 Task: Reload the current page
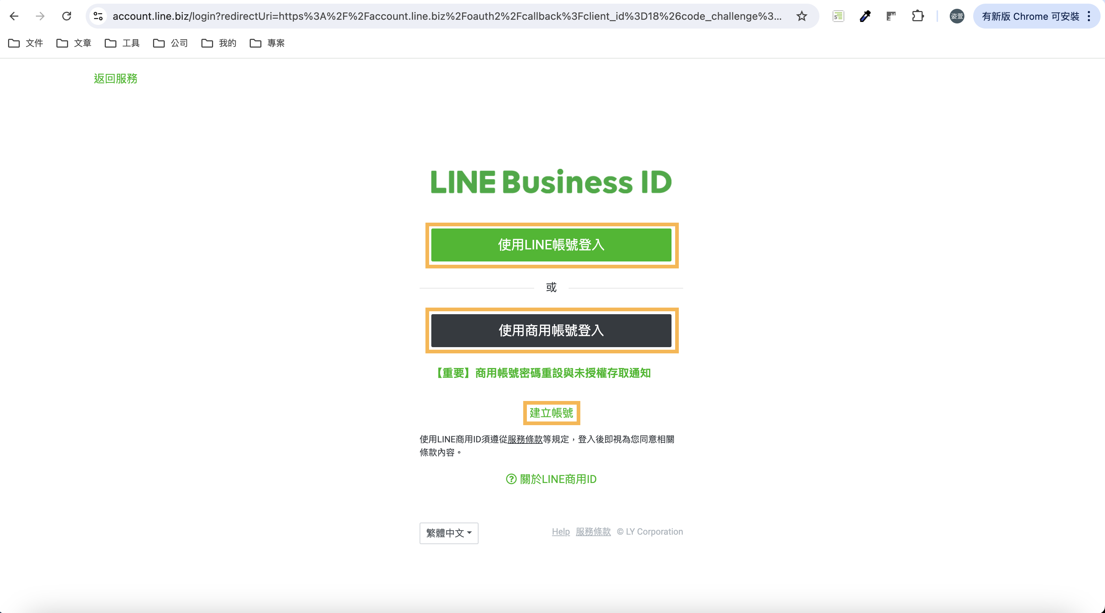click(x=67, y=16)
